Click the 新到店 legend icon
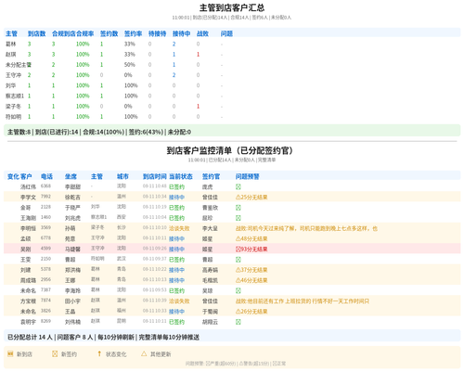The width and height of the screenshot is (464, 384). [x=10, y=353]
